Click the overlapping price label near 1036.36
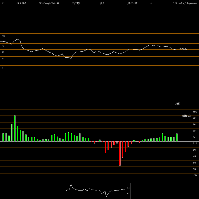The height and width of the screenshot is (199, 199). 187,116
